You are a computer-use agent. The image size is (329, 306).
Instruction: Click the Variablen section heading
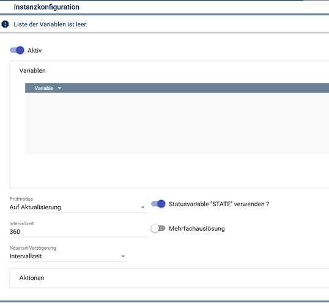(x=32, y=70)
